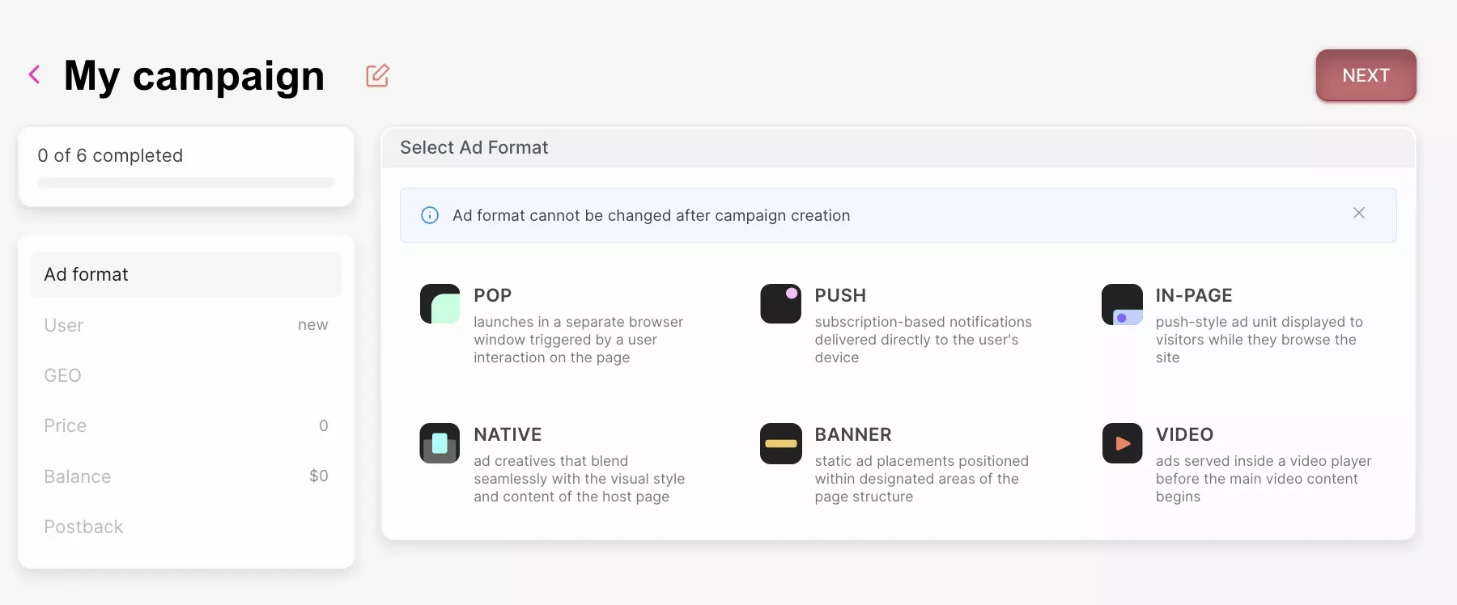Select the VIDEO format icon
1457x605 pixels.
pos(1122,443)
